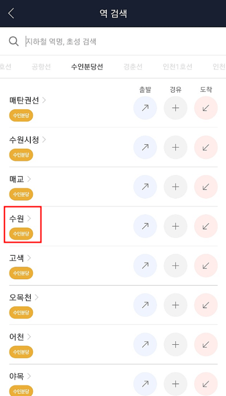Open 매탄권선 station details chevron

(x=44, y=100)
